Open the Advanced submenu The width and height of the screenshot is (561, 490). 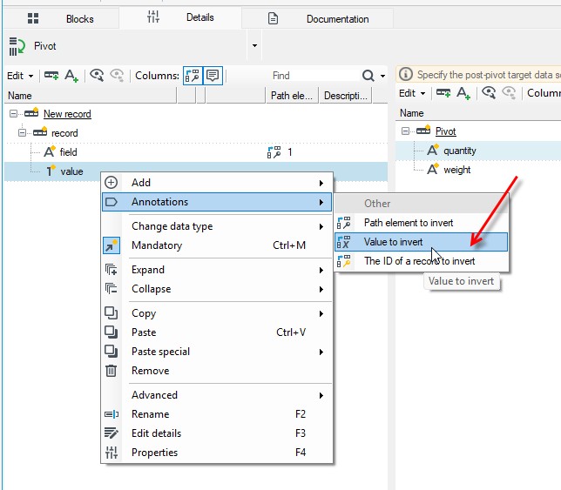tap(217, 395)
